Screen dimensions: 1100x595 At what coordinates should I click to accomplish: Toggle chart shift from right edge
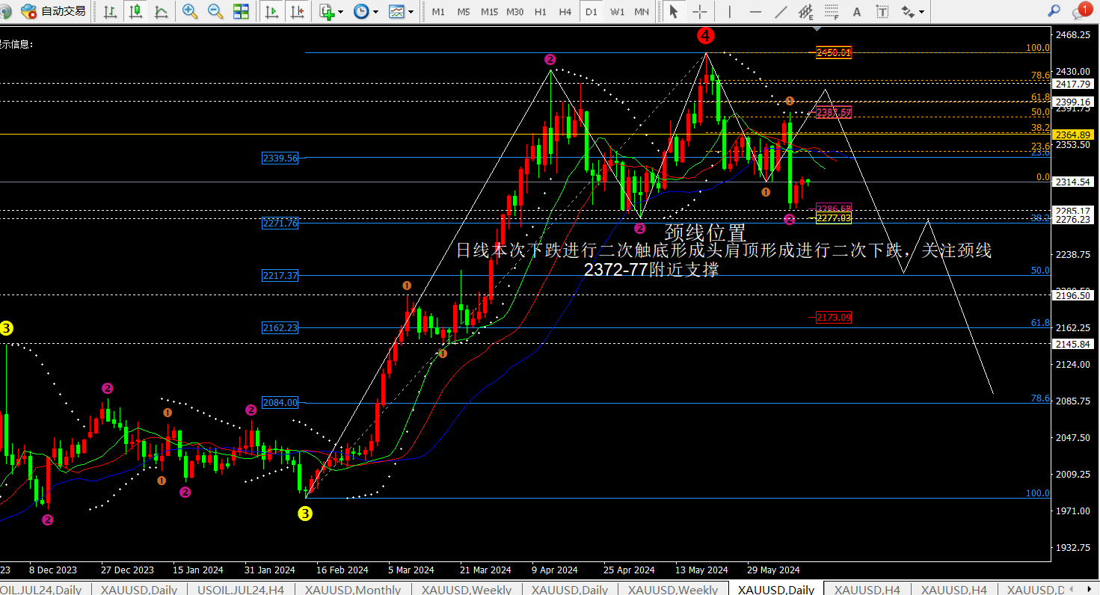pyautogui.click(x=297, y=11)
